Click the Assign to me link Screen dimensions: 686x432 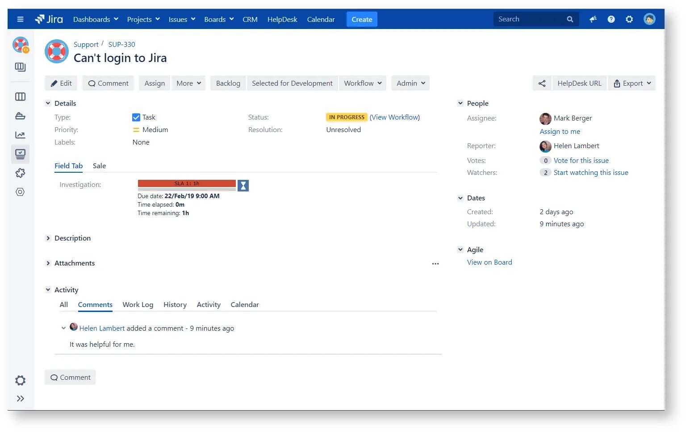tap(560, 132)
